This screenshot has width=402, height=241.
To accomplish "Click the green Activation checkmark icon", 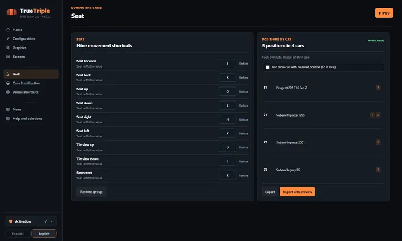I will (x=46, y=221).
